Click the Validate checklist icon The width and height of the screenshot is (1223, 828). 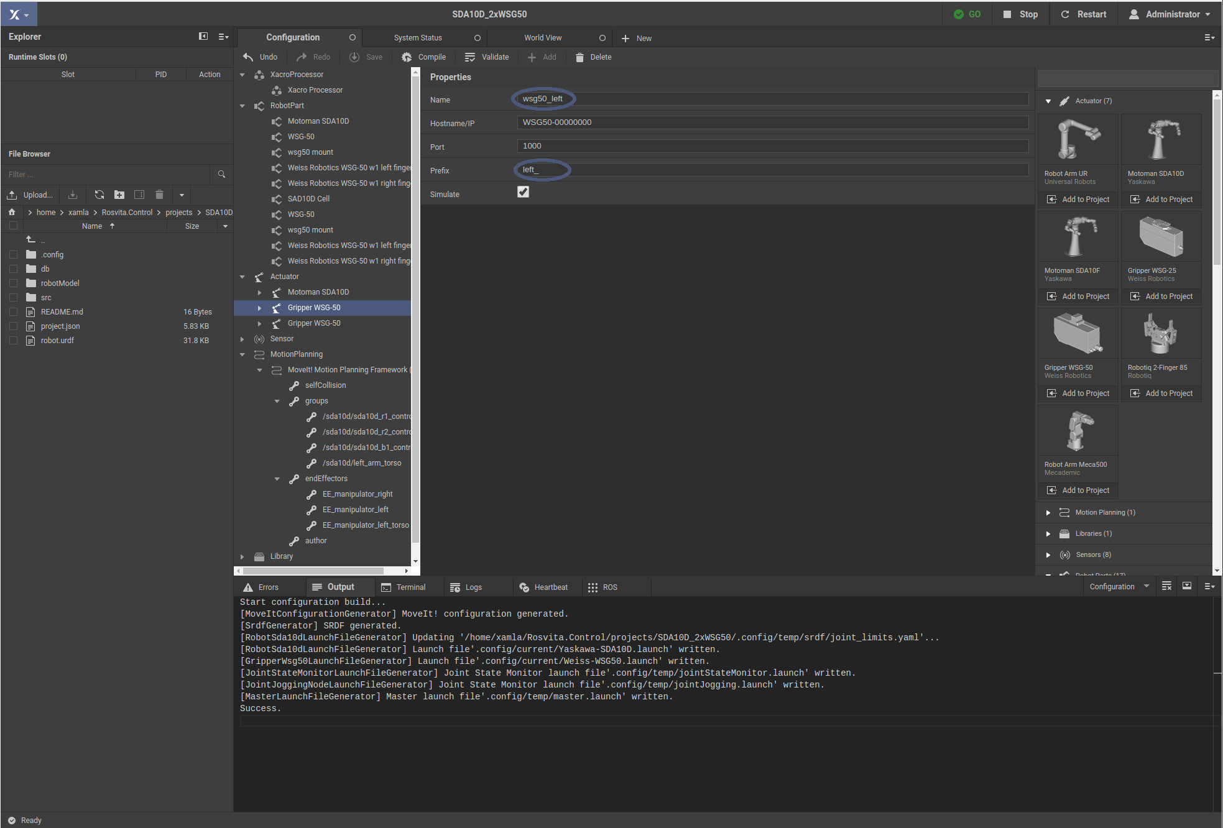pos(470,57)
